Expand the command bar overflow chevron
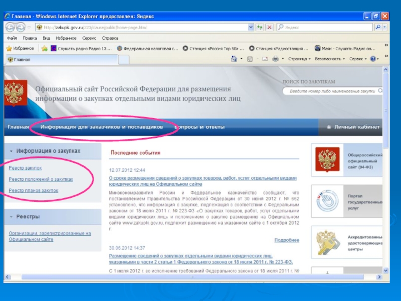This screenshot has width=401, height=301. click(x=386, y=56)
